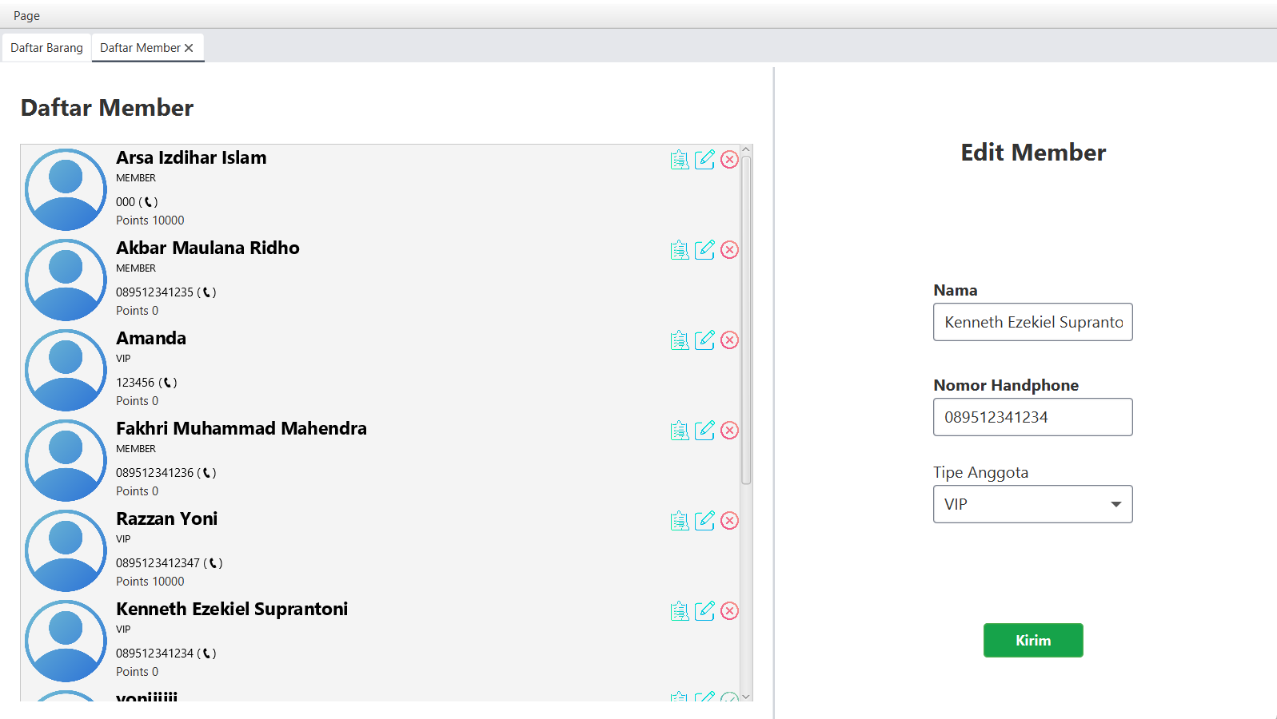Click member list scrollbar down arrow
The height and width of the screenshot is (719, 1277).
[746, 697]
